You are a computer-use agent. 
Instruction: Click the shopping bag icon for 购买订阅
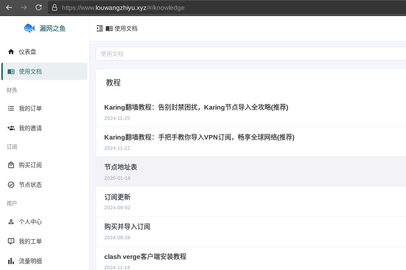[x=11, y=165]
